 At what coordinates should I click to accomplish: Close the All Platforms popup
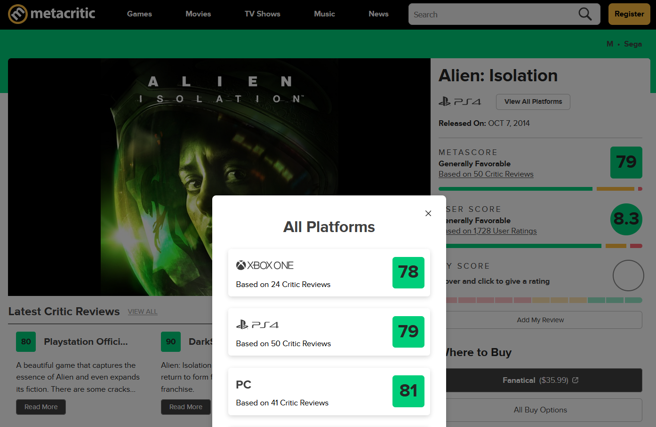pyautogui.click(x=428, y=213)
